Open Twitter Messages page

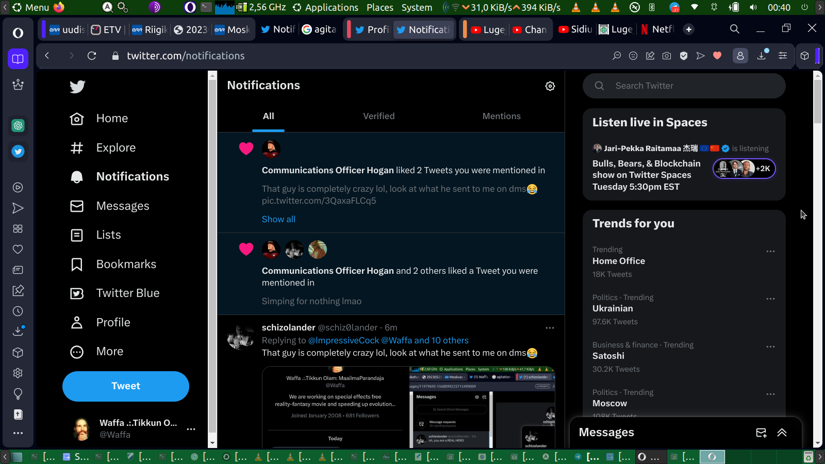coord(109,206)
